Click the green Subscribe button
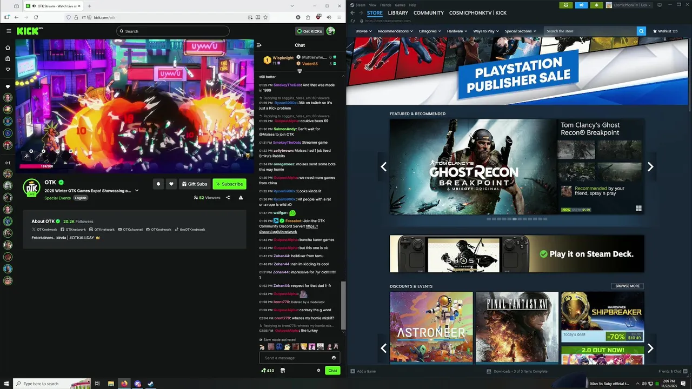692x389 pixels. click(229, 184)
